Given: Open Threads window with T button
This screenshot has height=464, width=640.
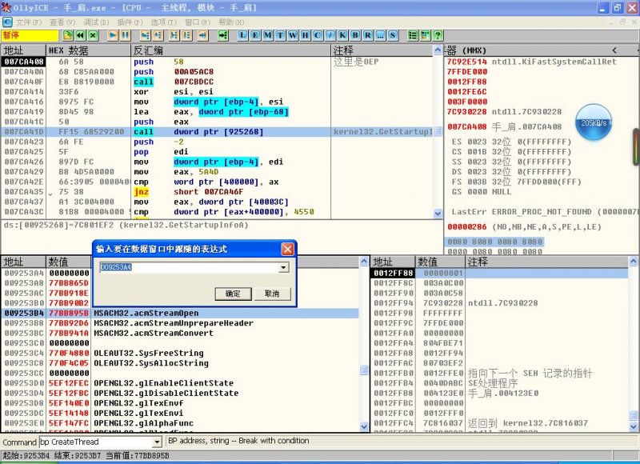Looking at the screenshot, I should point(281,35).
